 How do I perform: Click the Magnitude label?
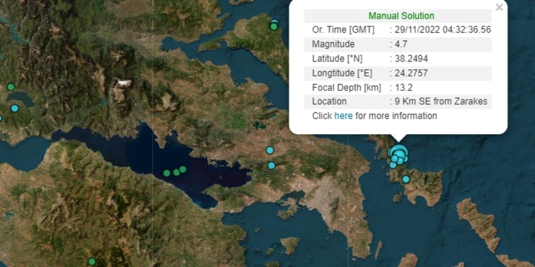[x=333, y=44]
